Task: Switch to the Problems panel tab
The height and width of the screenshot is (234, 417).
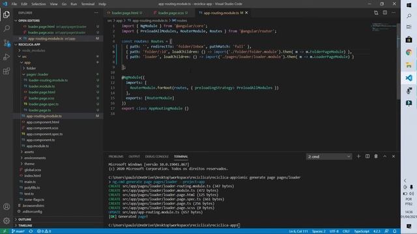Action: tap(116, 157)
